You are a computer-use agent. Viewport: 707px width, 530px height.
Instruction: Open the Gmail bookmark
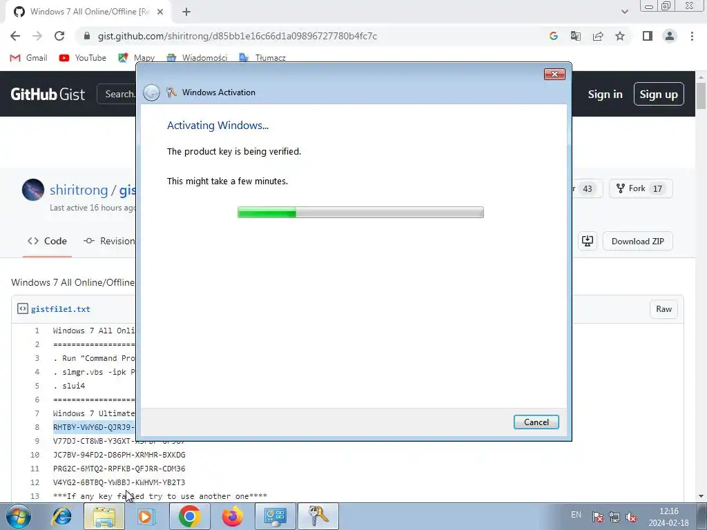(28, 58)
